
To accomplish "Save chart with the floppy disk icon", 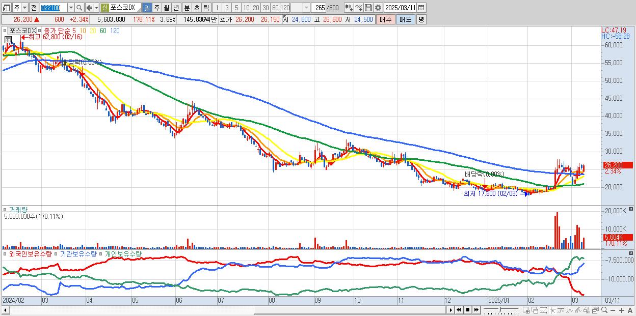I will pos(368,8).
